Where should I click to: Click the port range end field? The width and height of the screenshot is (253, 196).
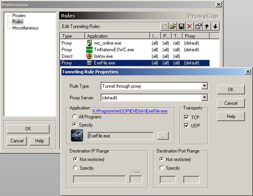[x=191, y=180]
